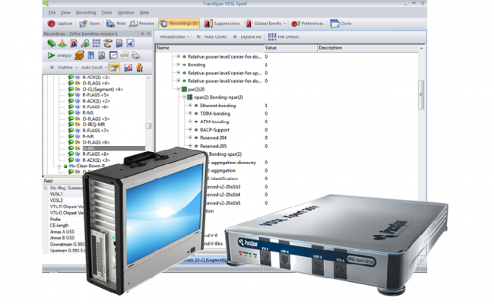Click the binary grid icon in Recordings panel
The height and width of the screenshot is (304, 494).
click(x=97, y=43)
